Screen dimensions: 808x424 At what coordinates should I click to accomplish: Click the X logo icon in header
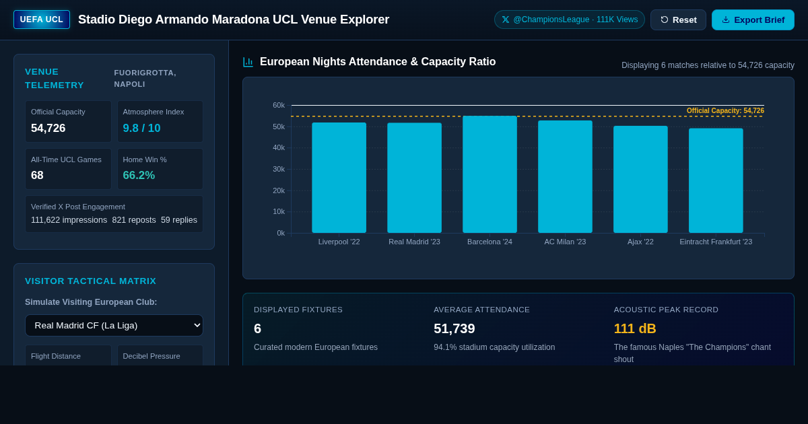click(x=506, y=20)
